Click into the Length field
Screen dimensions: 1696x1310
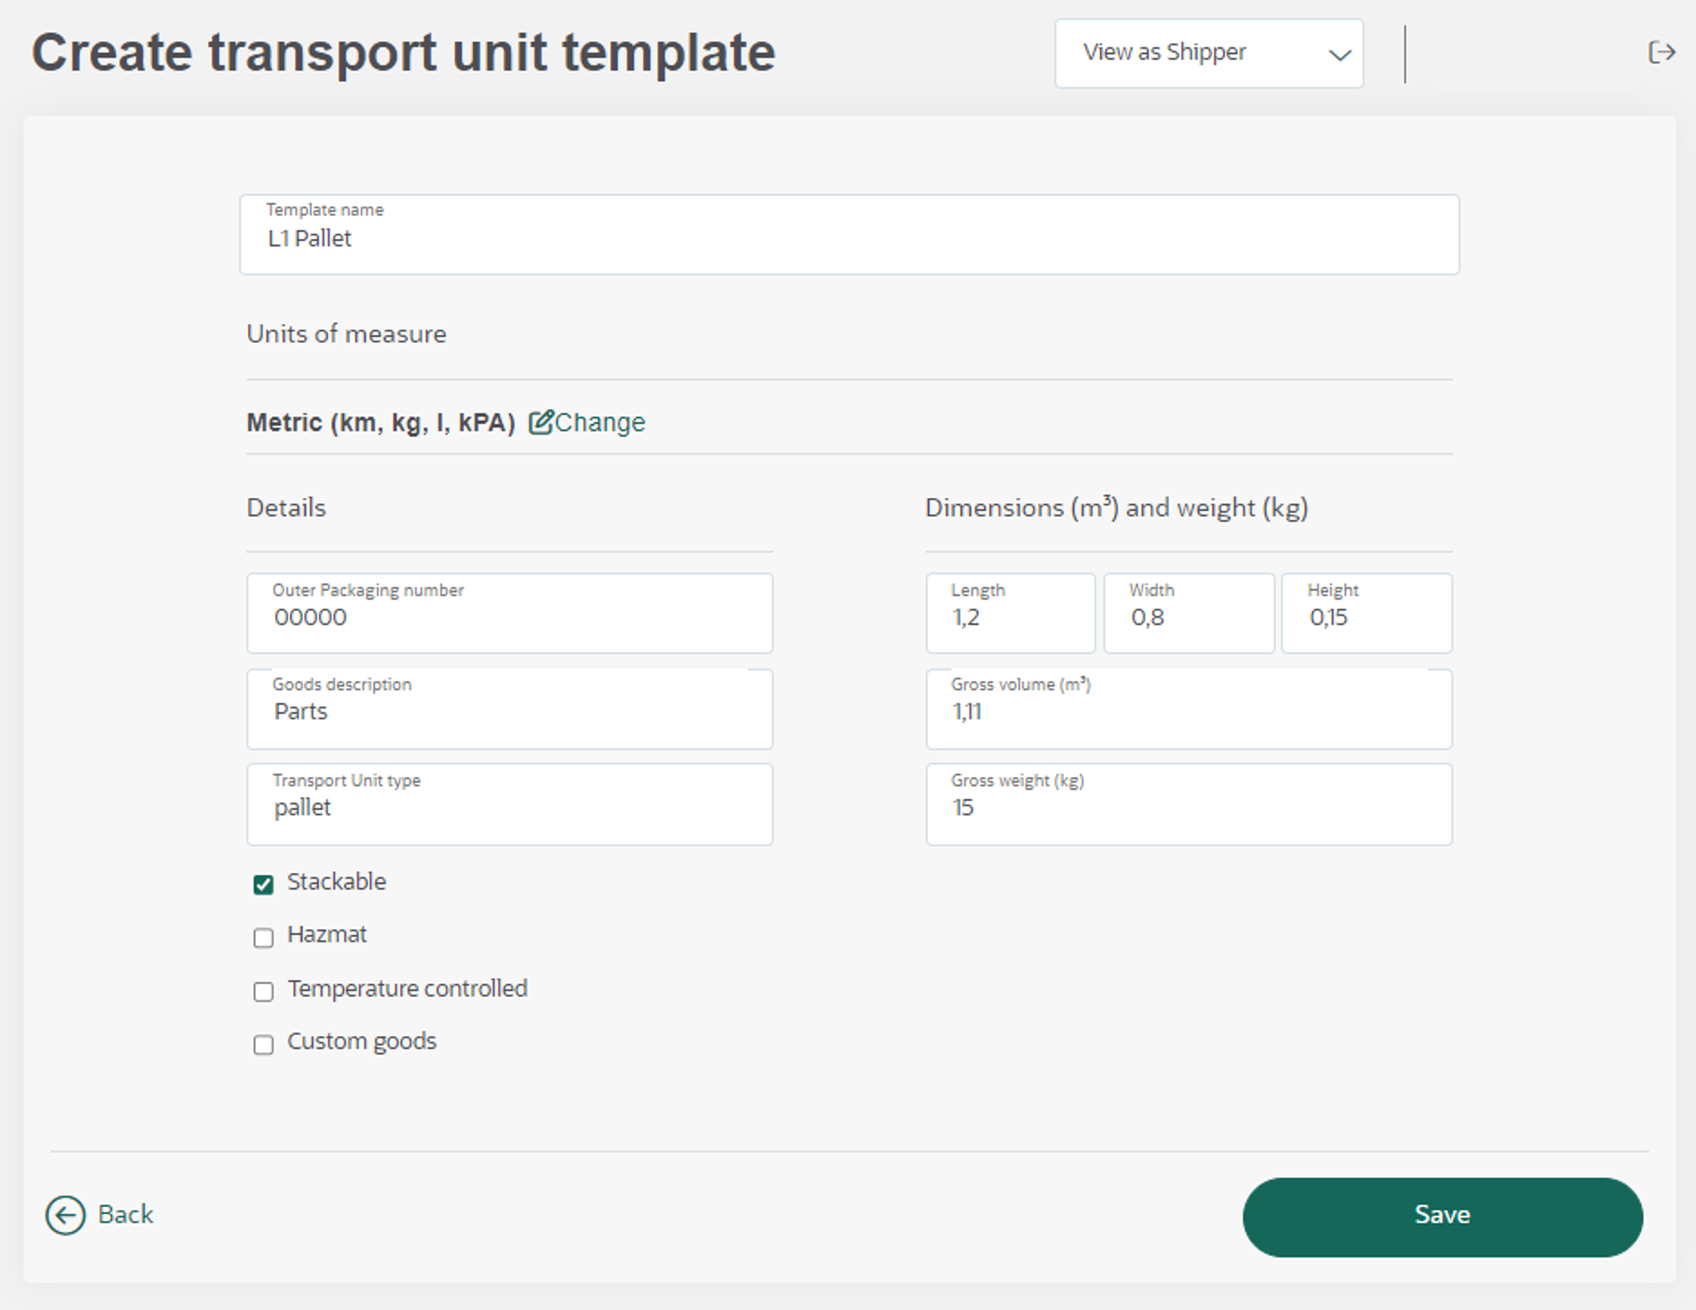pyautogui.click(x=1011, y=613)
